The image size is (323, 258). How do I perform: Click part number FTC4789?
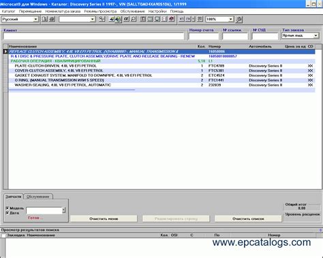216,66
